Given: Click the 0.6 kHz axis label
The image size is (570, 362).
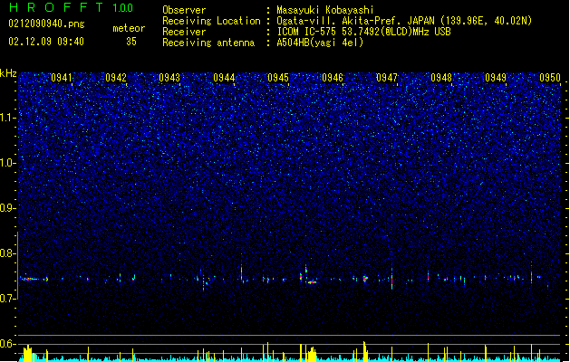Looking at the screenshot, I should pyautogui.click(x=8, y=344).
